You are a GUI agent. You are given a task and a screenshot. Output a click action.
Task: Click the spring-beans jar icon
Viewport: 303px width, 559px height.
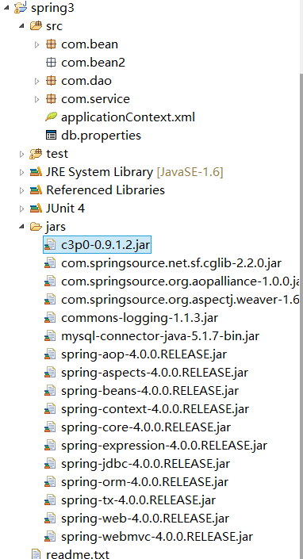click(50, 390)
